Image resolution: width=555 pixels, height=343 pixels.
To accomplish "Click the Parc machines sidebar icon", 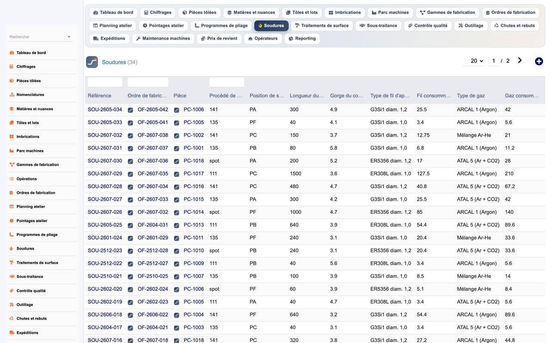I will [x=12, y=151].
